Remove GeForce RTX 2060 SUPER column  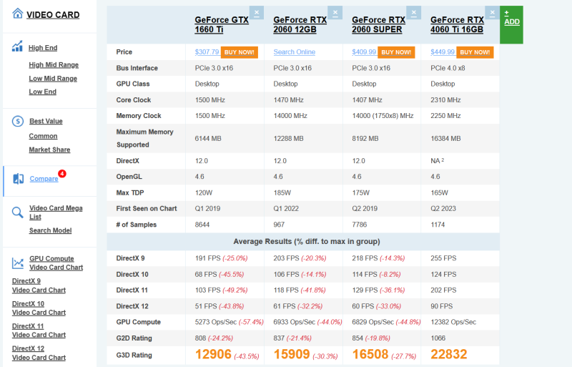414,13
